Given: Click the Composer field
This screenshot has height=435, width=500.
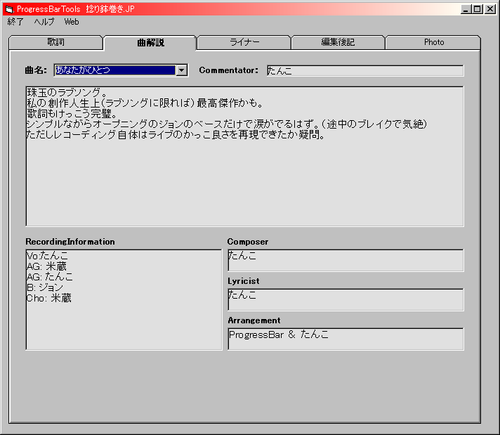Looking at the screenshot, I should pyautogui.click(x=346, y=261).
